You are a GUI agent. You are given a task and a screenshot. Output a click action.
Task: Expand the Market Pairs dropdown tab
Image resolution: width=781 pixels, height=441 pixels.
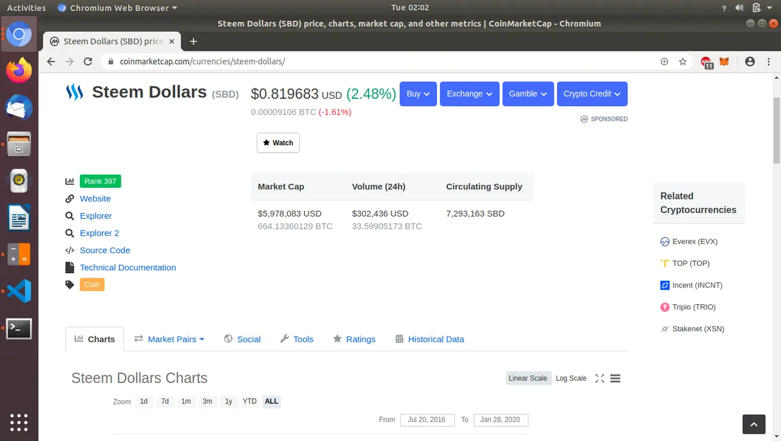pos(169,339)
